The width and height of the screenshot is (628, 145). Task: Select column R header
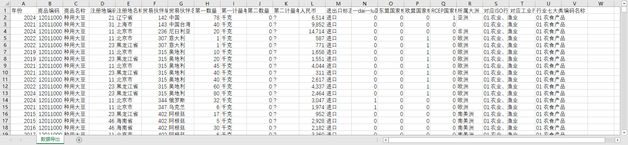[x=470, y=4]
